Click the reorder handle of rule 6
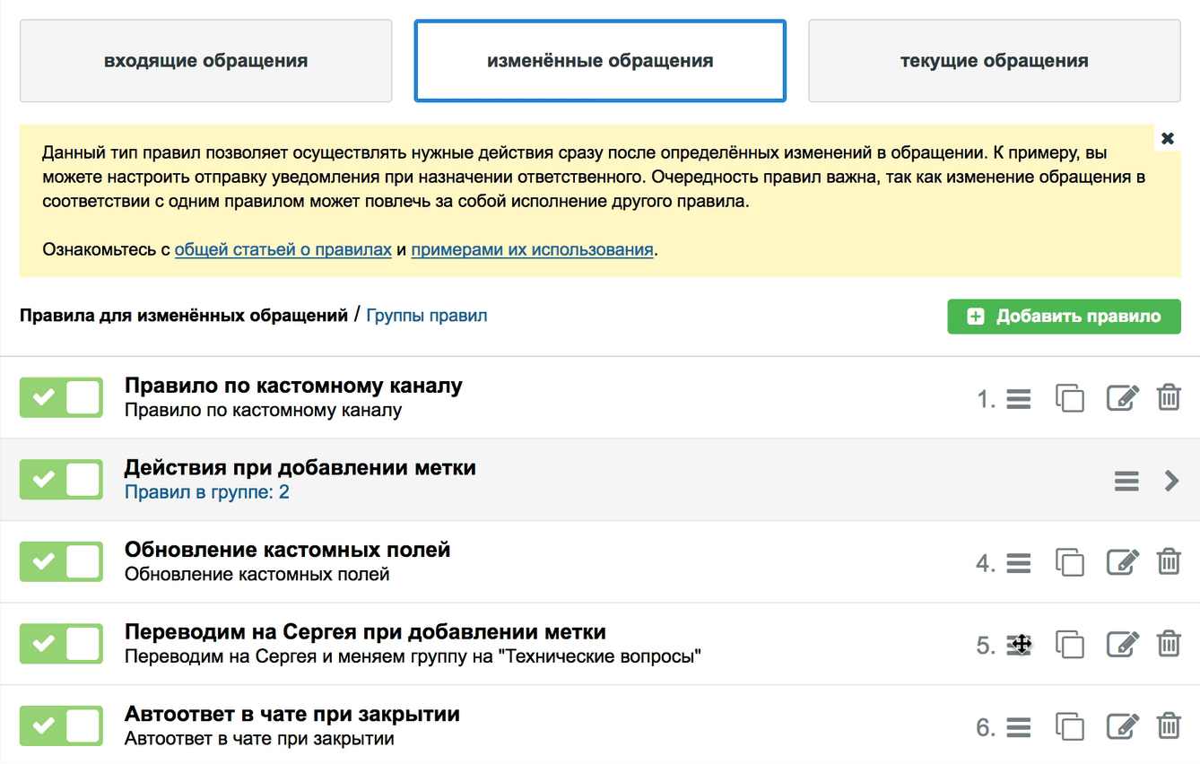 [1018, 727]
